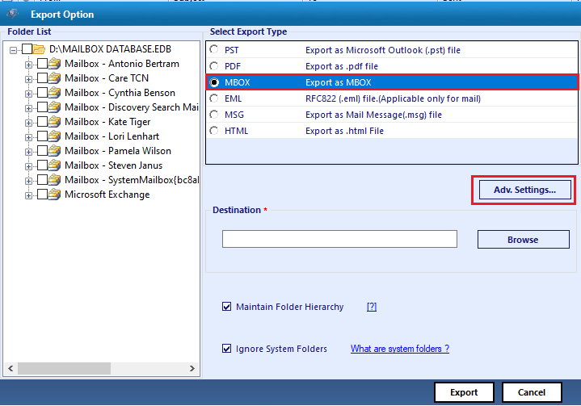581x406 pixels.
Task: Click the Microsoft Exchange folder icon
Action: coord(54,195)
